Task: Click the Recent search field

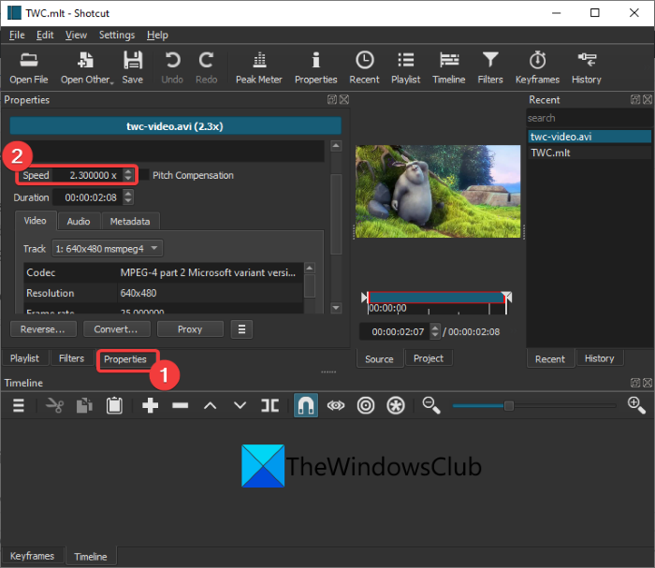Action: click(589, 118)
